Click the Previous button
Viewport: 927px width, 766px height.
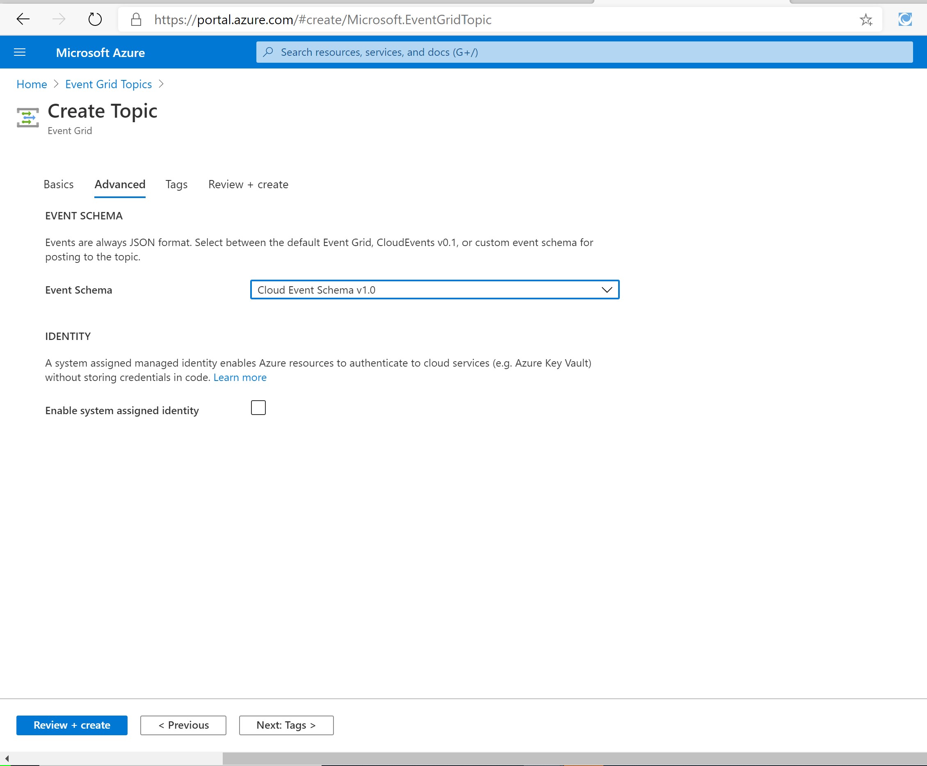183,725
